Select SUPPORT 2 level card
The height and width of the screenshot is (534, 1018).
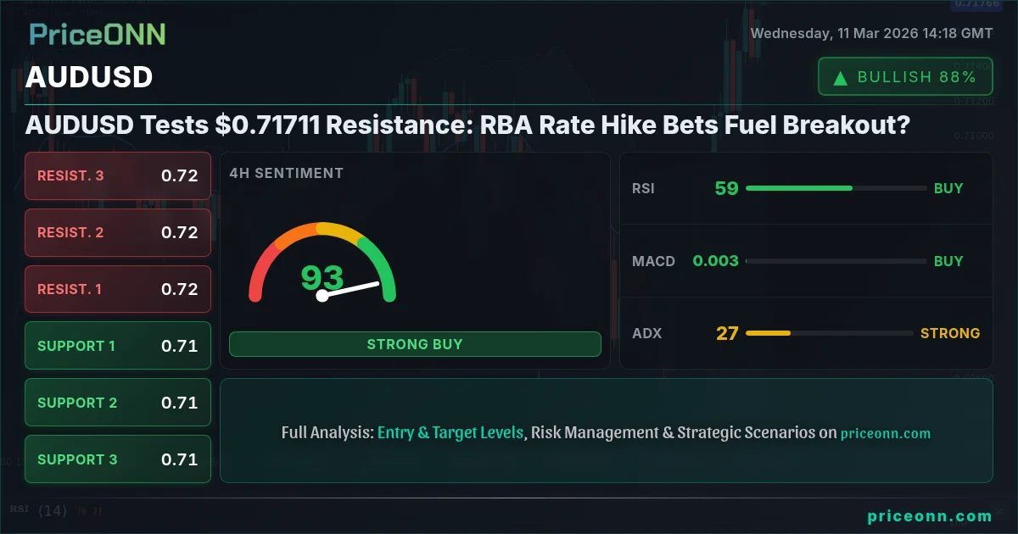click(x=118, y=403)
